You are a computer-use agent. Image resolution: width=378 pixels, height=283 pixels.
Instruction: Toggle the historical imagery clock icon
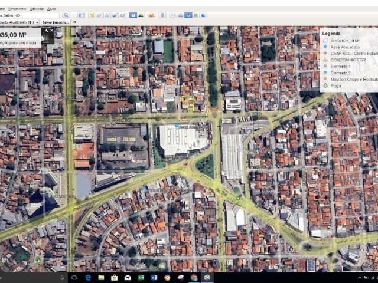133,15
